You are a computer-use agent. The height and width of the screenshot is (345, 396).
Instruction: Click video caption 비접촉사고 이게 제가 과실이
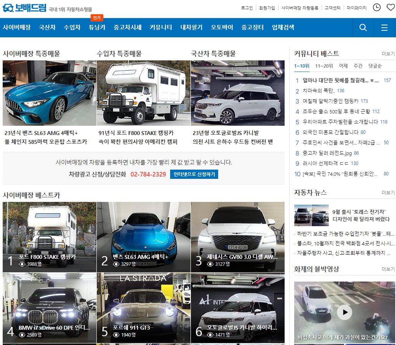(x=343, y=337)
